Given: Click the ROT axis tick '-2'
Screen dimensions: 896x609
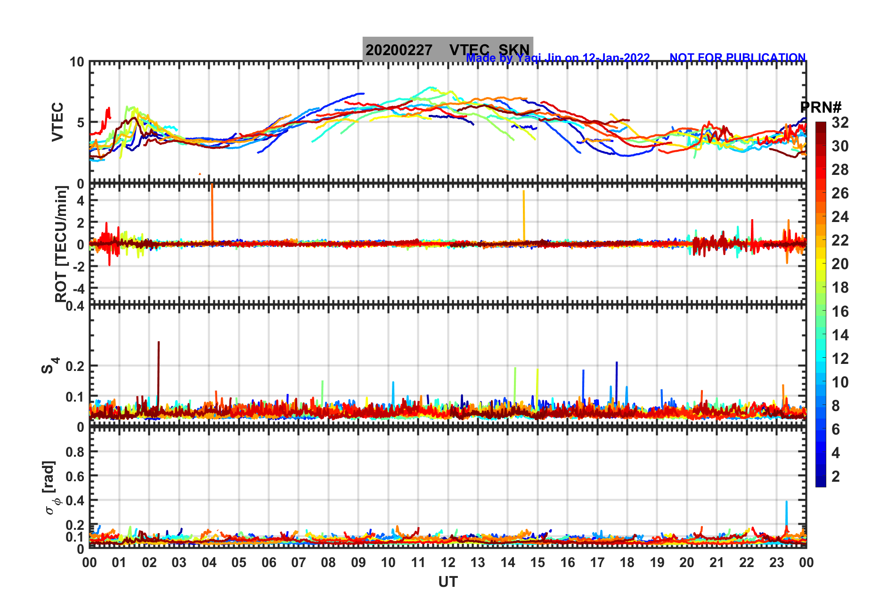Looking at the screenshot, I should click(x=79, y=266).
